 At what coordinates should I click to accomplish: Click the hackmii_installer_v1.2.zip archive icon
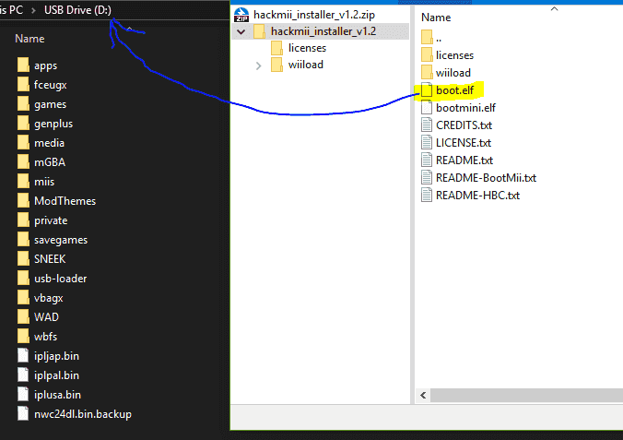(x=241, y=15)
